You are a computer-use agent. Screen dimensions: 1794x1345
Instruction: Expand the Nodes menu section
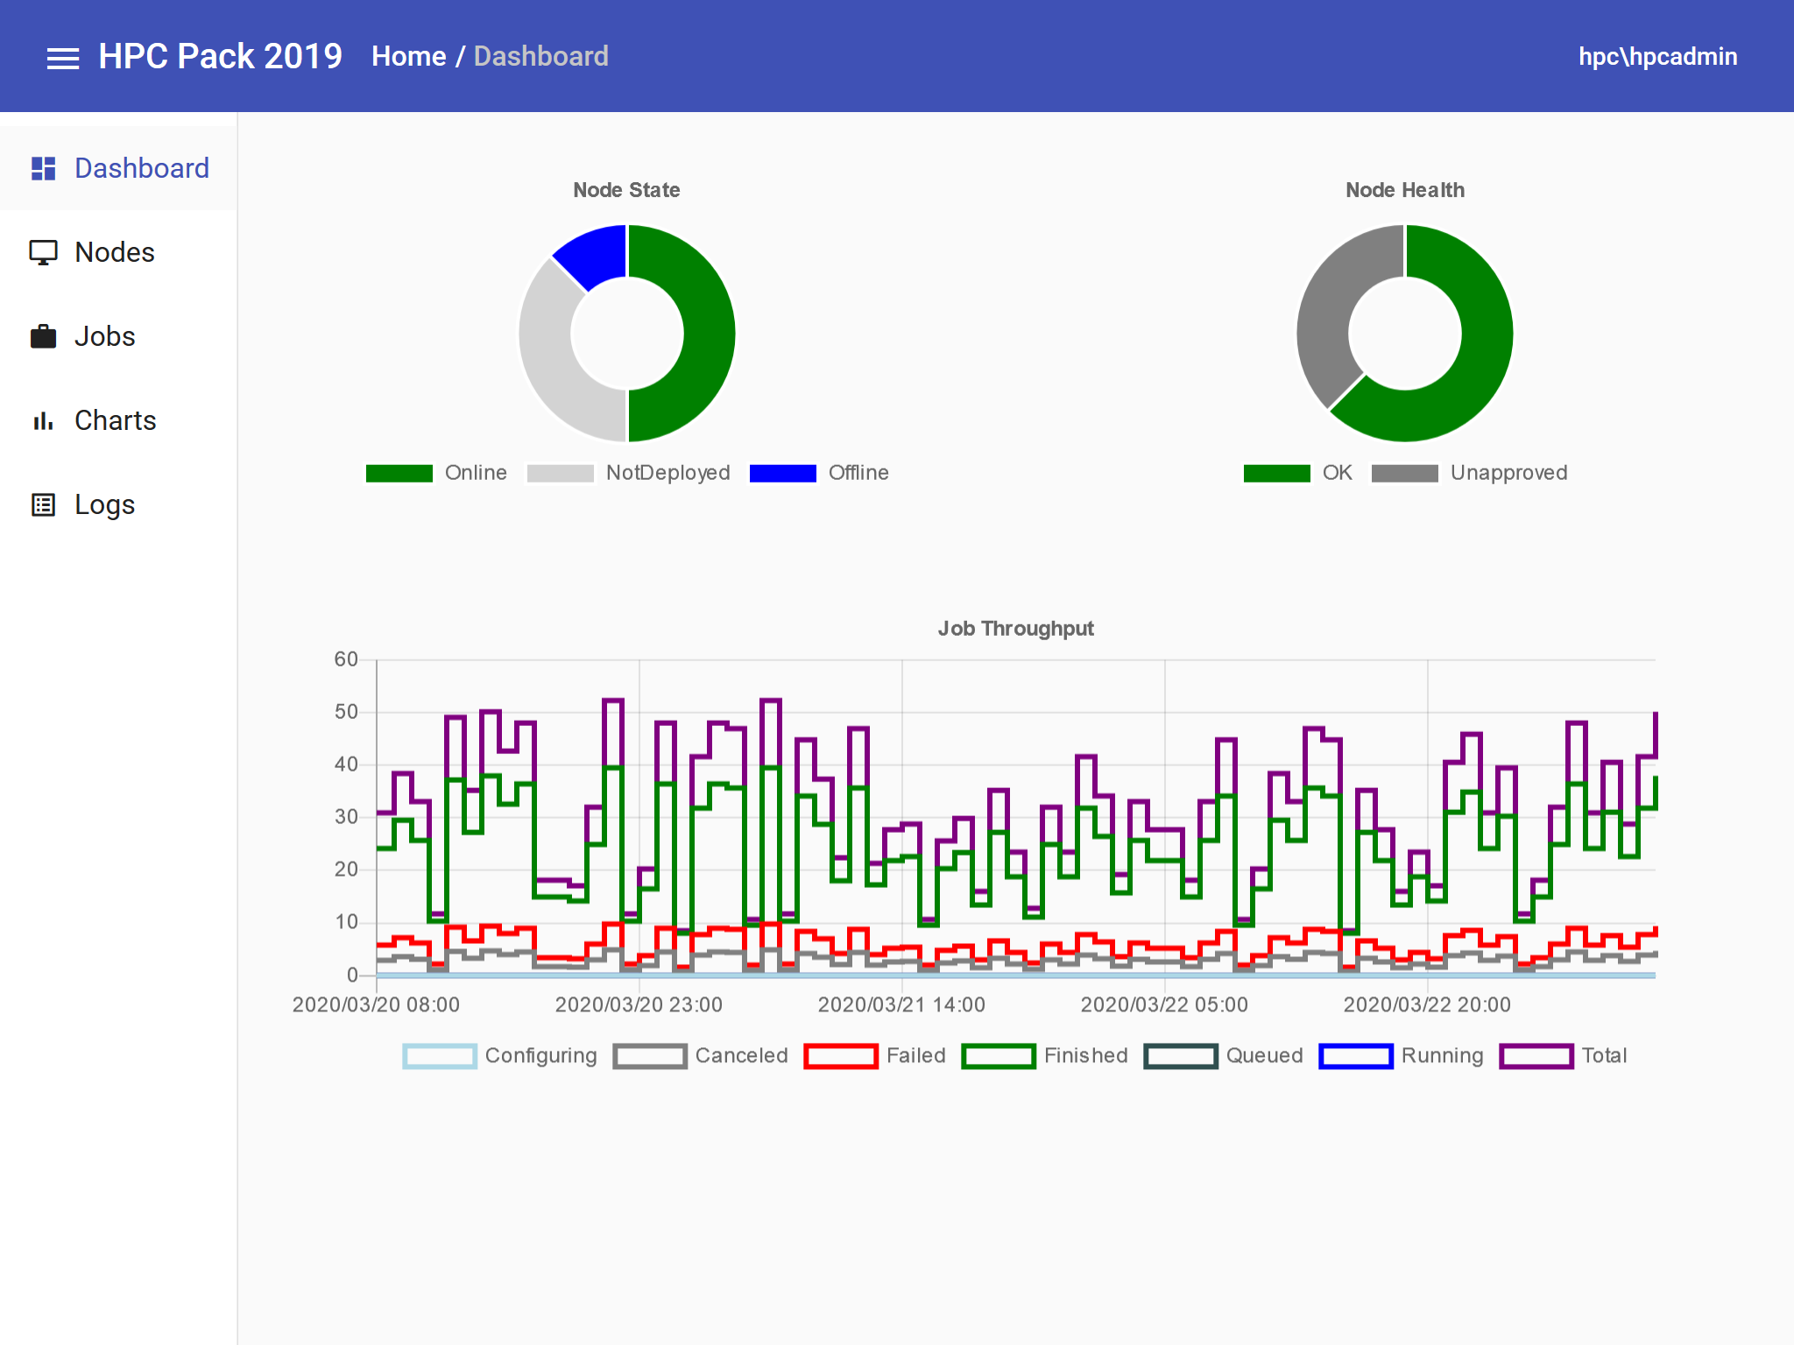(116, 251)
